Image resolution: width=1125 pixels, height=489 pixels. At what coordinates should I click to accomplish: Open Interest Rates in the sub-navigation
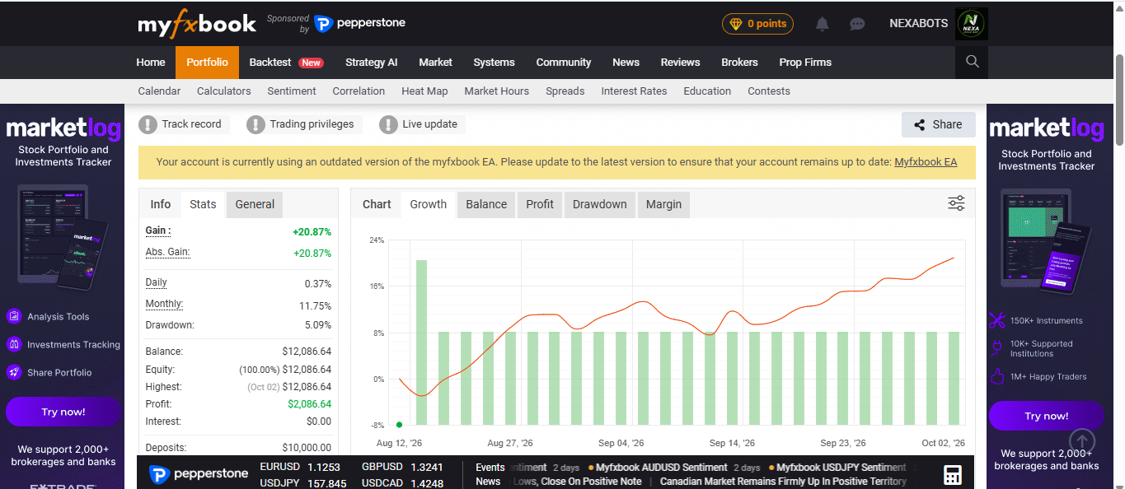click(634, 91)
